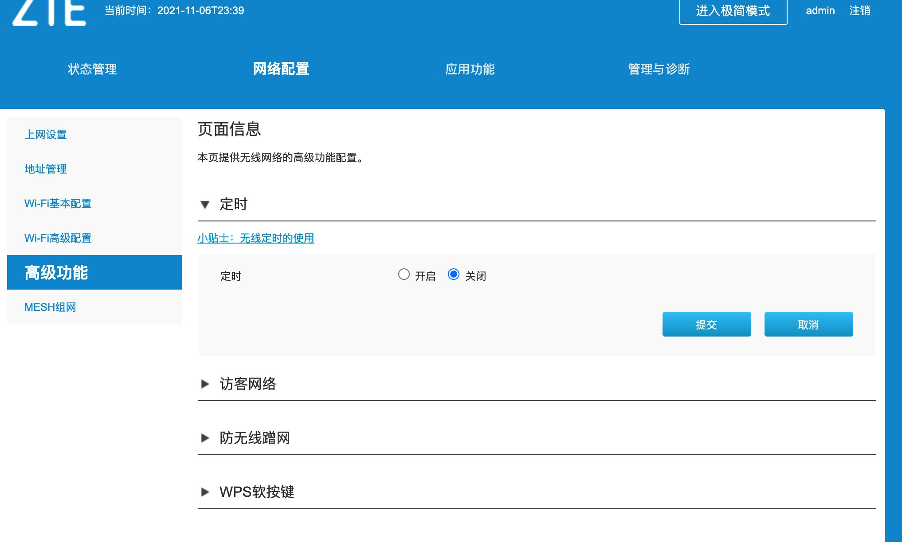
Task: Expand the 访客网络 section
Action: (x=205, y=385)
